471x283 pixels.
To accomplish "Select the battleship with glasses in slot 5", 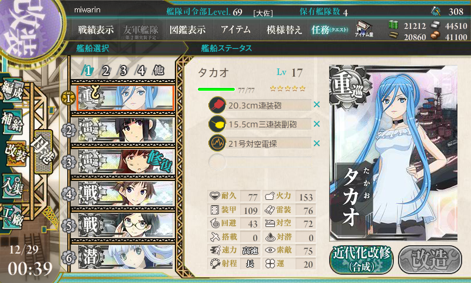I will point(125,225).
